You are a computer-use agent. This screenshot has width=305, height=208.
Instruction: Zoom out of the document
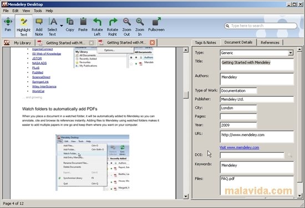tap(126, 27)
